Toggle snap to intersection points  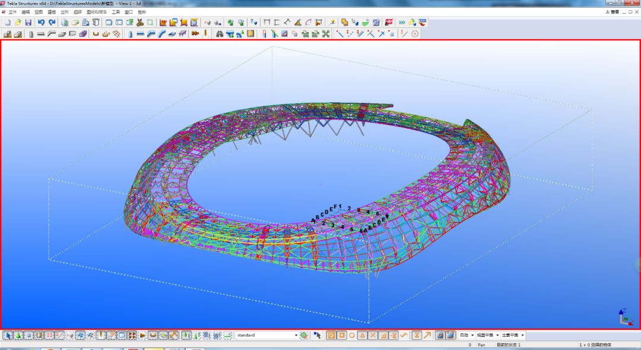click(x=373, y=335)
